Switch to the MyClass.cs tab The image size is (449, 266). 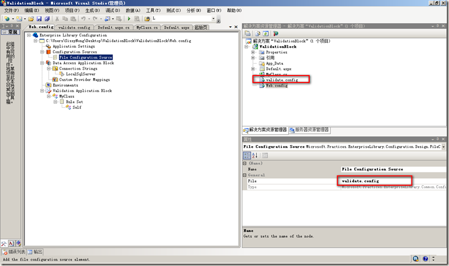(147, 27)
